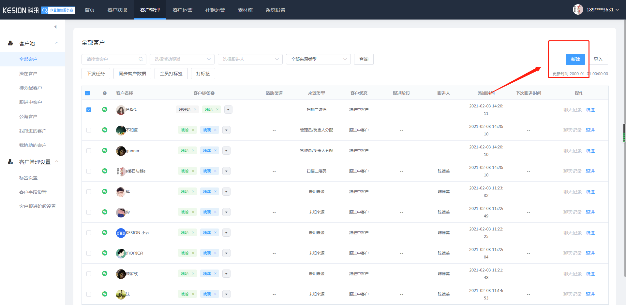Collapse the left sidebar with the triangle icon
The height and width of the screenshot is (305, 626).
click(55, 27)
